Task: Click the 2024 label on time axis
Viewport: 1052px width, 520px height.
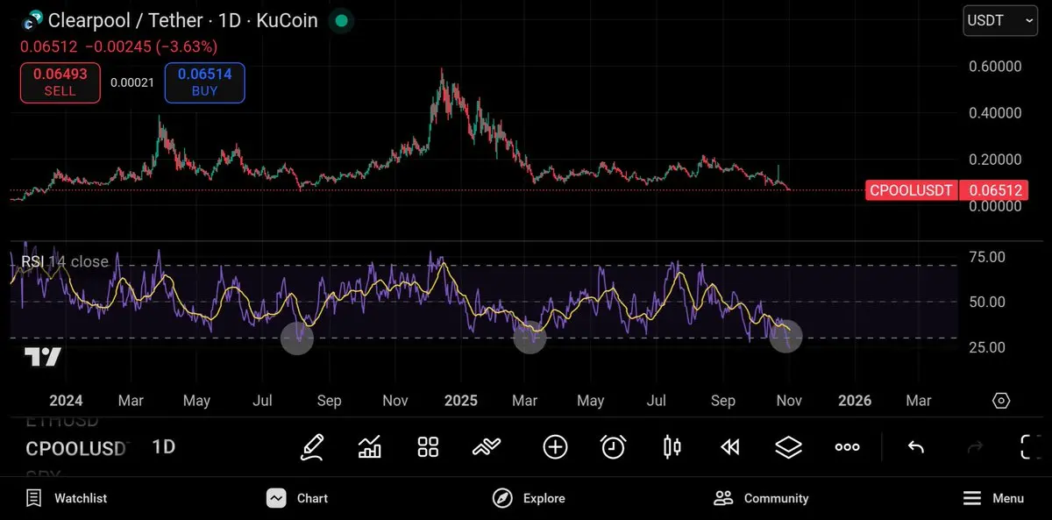Action: coord(66,401)
